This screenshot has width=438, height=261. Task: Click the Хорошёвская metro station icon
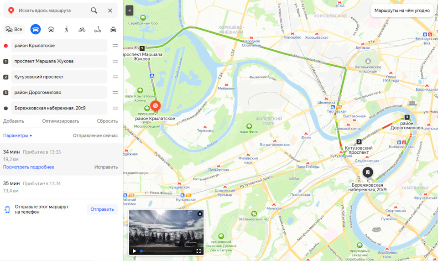(x=317, y=34)
